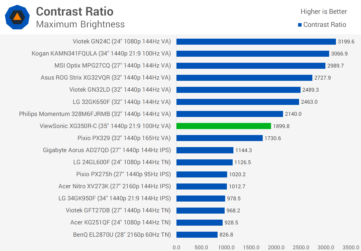
Task: Select the Viotek GN24C bar
Action: tap(256, 42)
